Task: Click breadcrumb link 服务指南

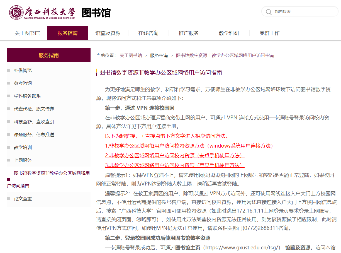Action: pos(159,55)
